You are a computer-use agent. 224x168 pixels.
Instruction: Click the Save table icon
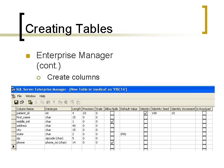pos(16,102)
